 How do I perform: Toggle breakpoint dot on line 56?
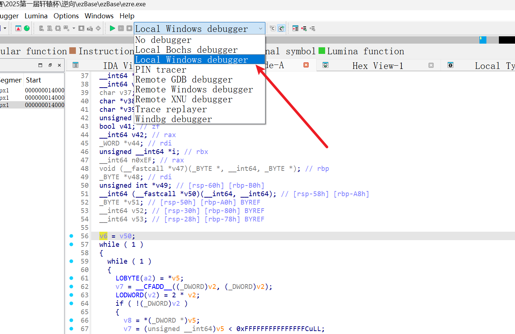coord(71,236)
